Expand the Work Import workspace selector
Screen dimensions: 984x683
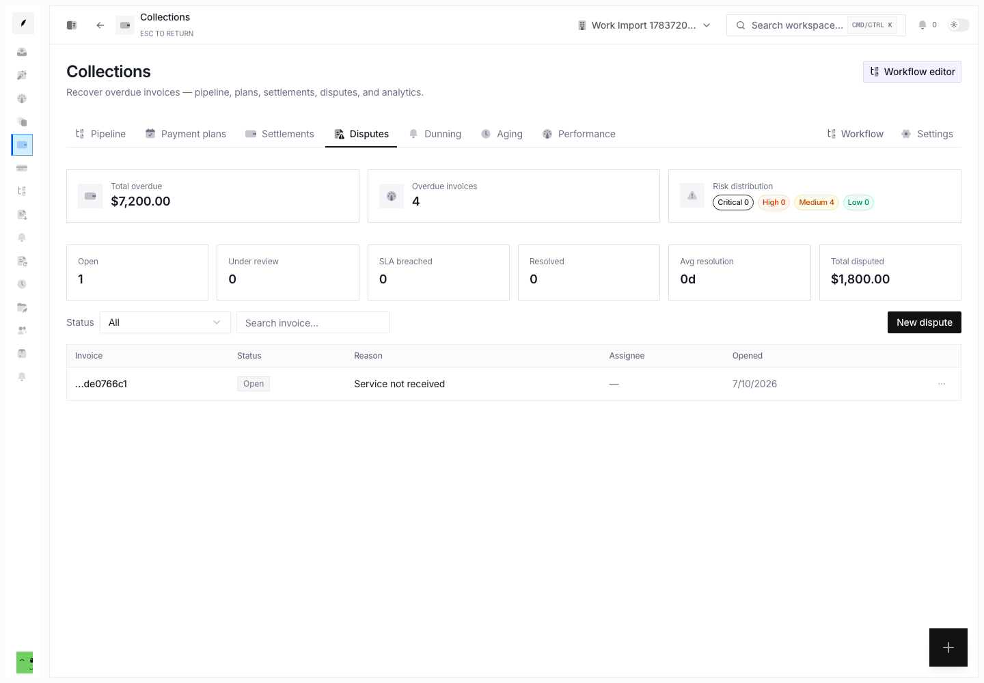(644, 25)
